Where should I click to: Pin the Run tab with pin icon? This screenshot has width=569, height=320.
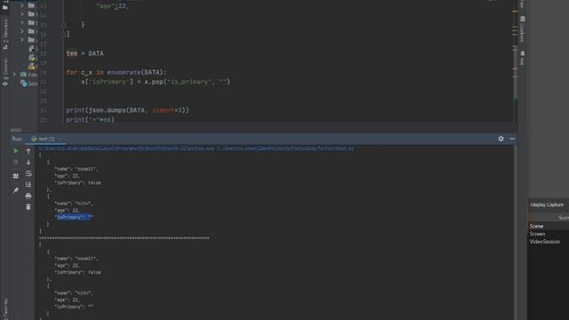tap(16, 190)
